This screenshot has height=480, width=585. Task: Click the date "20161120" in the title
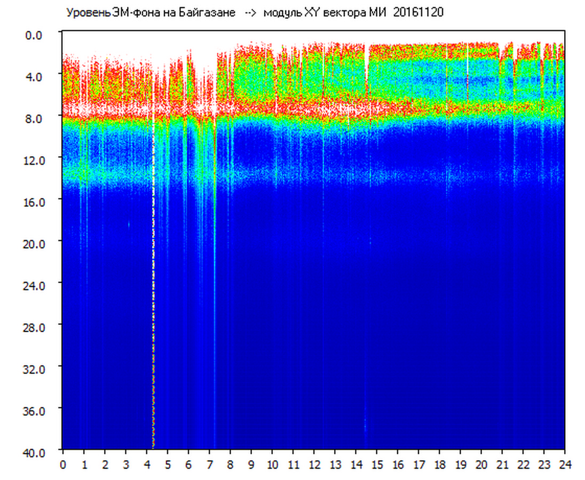pyautogui.click(x=418, y=13)
